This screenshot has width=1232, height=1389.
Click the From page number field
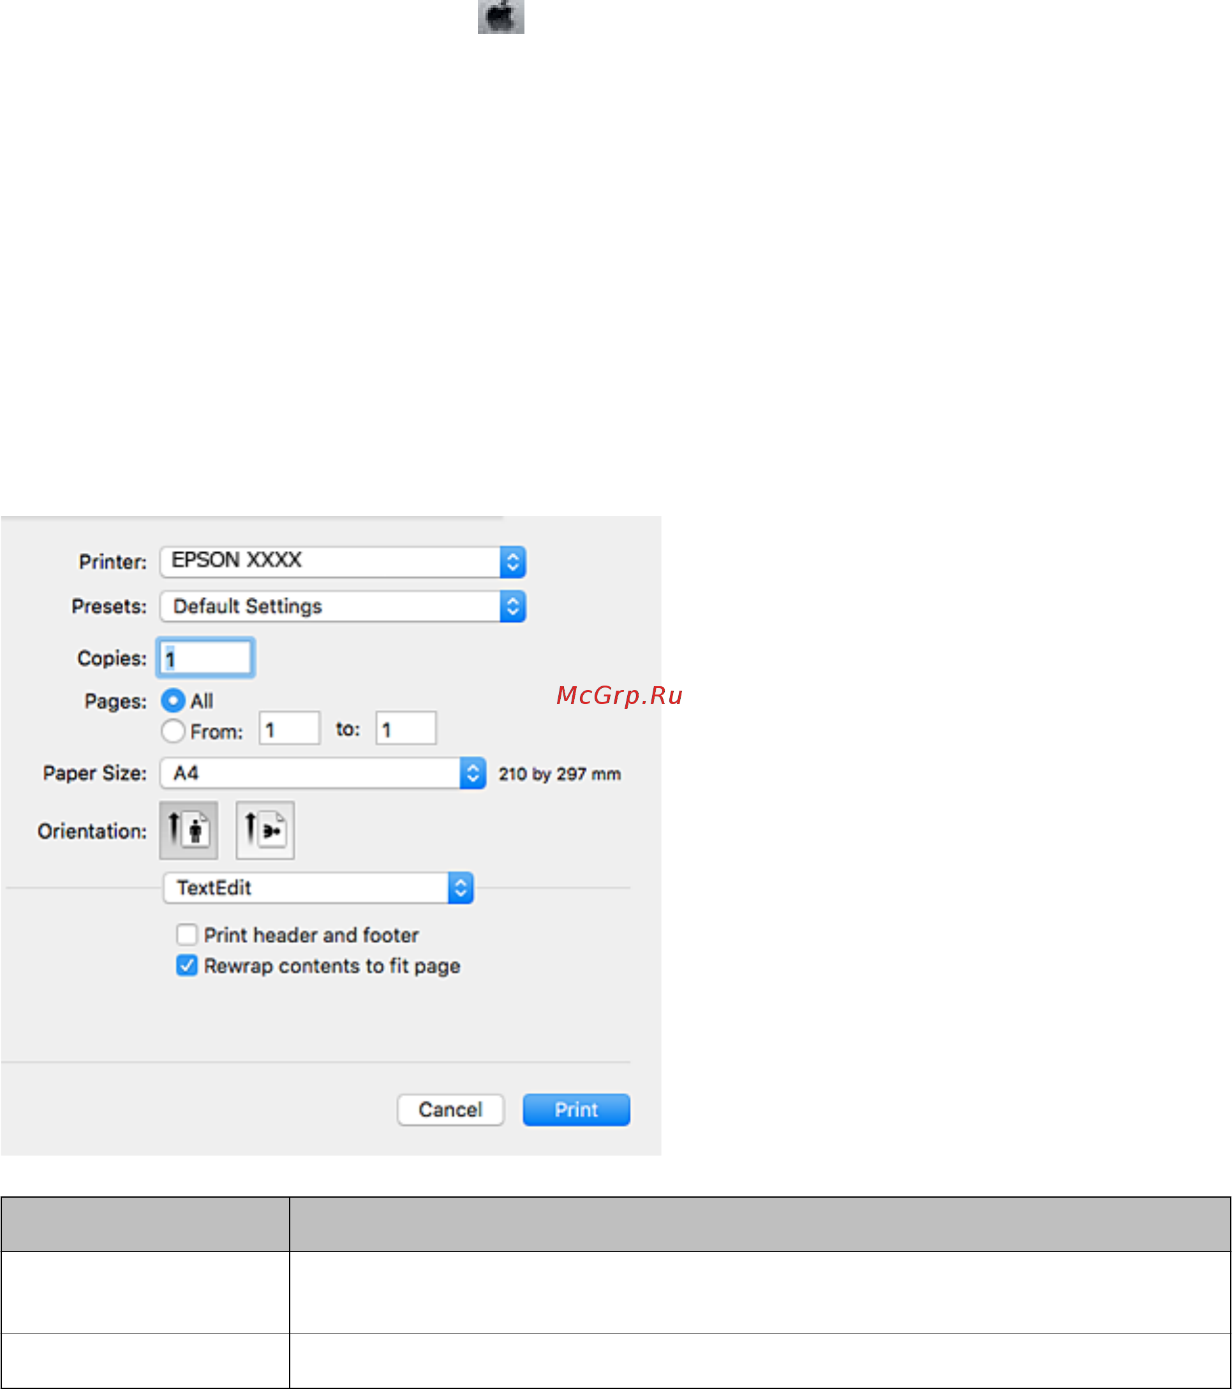pyautogui.click(x=290, y=728)
